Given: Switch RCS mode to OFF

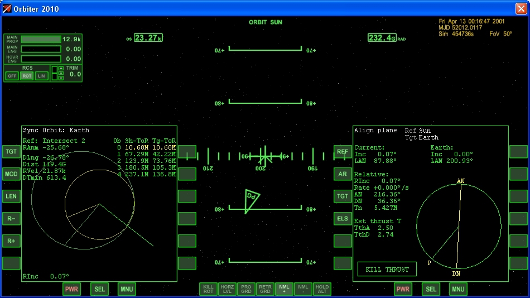Looking at the screenshot, I should (x=12, y=76).
